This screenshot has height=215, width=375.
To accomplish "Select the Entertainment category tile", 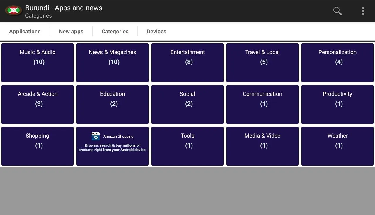I will tap(187, 63).
